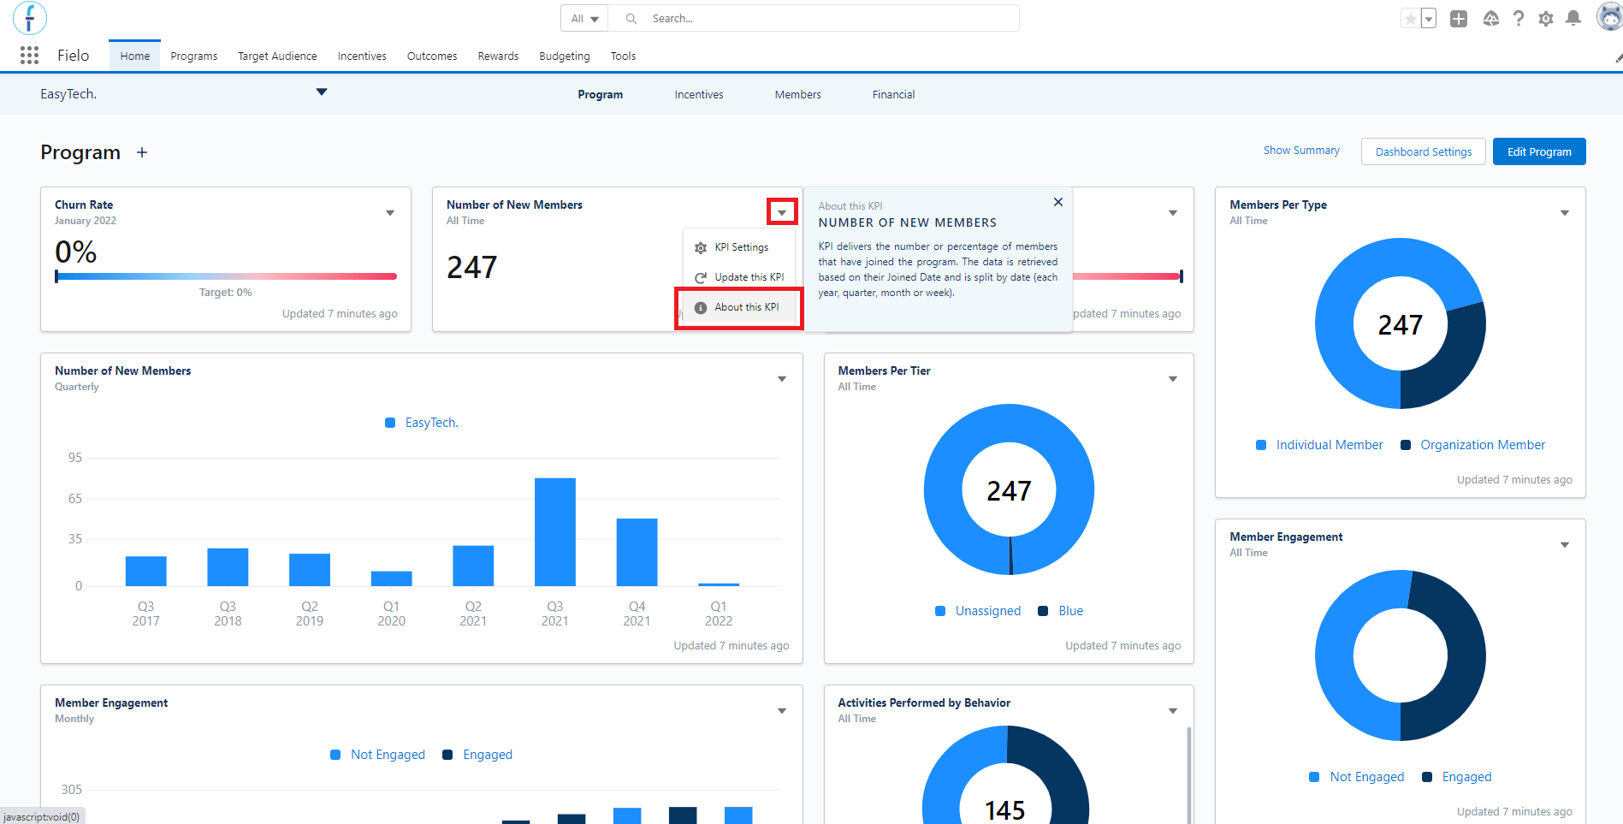Open the Programs tab
Viewport: 1623px width, 824px height.
click(x=194, y=56)
